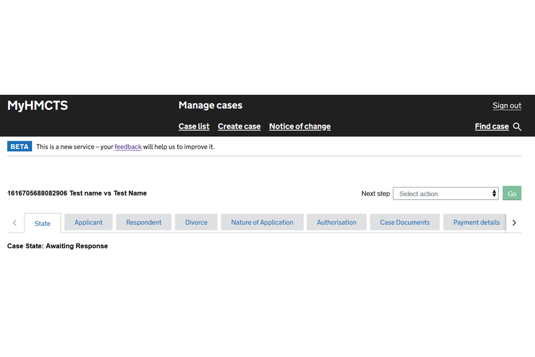This screenshot has width=535, height=357.
Task: Open the Authorisation tab
Action: click(337, 222)
